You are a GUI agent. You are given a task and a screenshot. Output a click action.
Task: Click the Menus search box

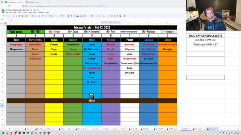tap(7, 16)
